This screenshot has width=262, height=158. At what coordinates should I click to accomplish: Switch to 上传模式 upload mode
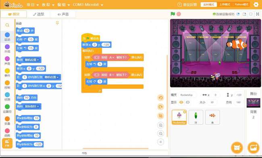click(225, 4)
